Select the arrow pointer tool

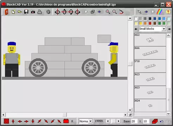(140, 12)
